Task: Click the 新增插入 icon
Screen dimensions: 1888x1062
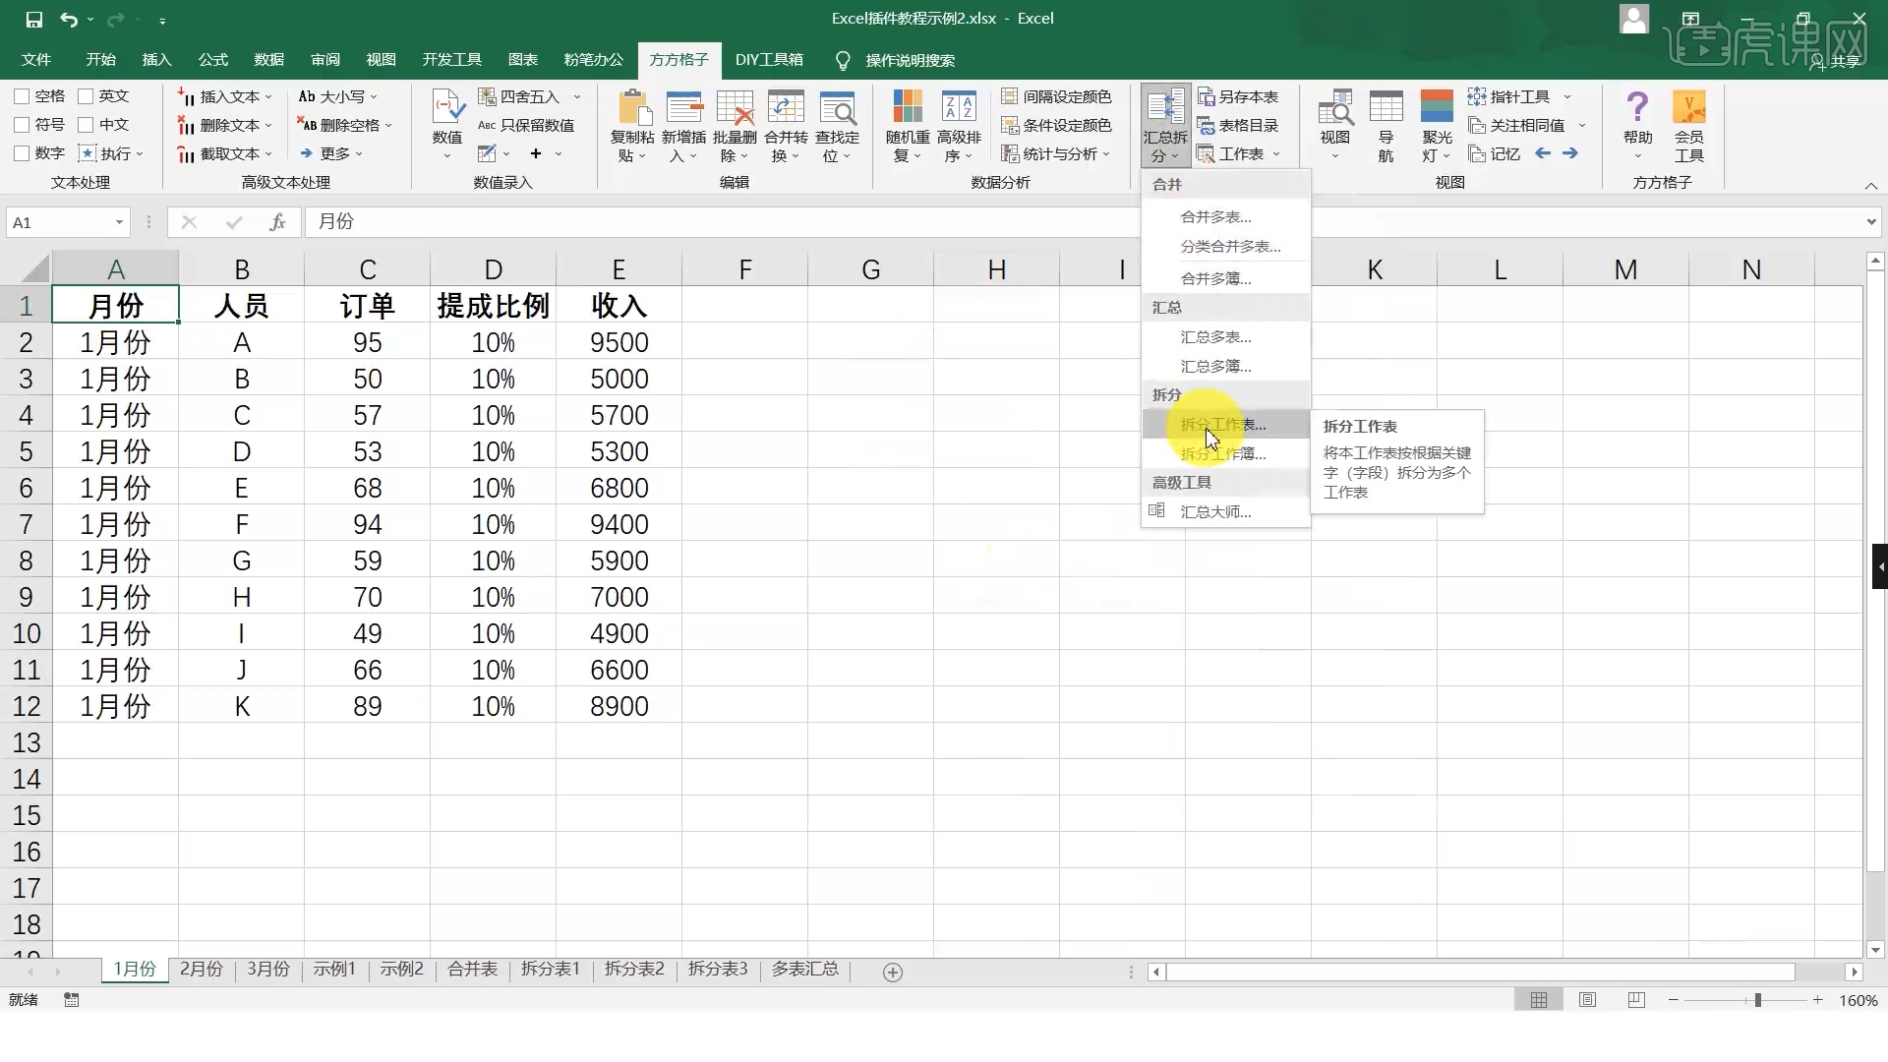Action: (684, 106)
